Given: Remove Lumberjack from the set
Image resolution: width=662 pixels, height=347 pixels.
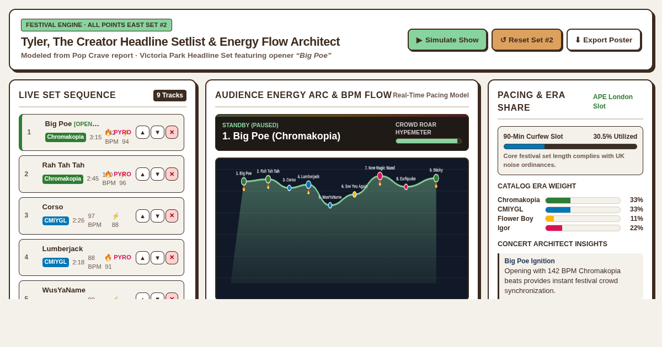Looking at the screenshot, I should tap(172, 258).
